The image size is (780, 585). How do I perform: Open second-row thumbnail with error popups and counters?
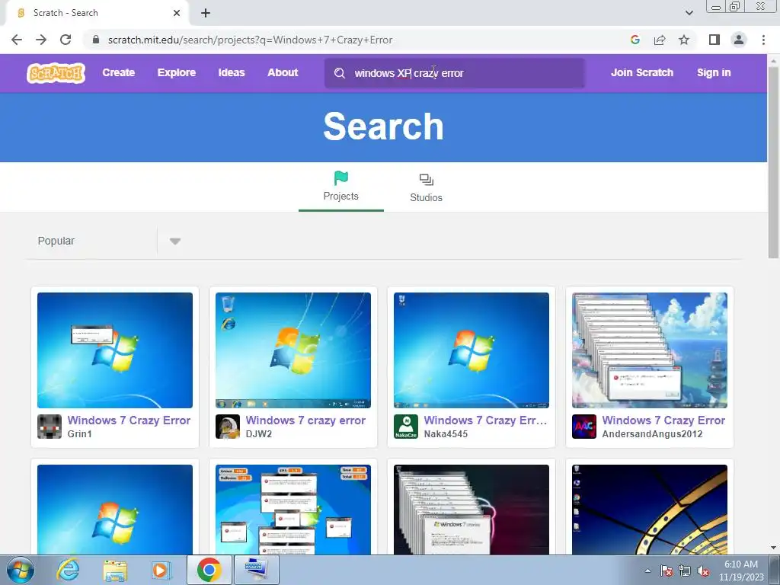coord(293,510)
